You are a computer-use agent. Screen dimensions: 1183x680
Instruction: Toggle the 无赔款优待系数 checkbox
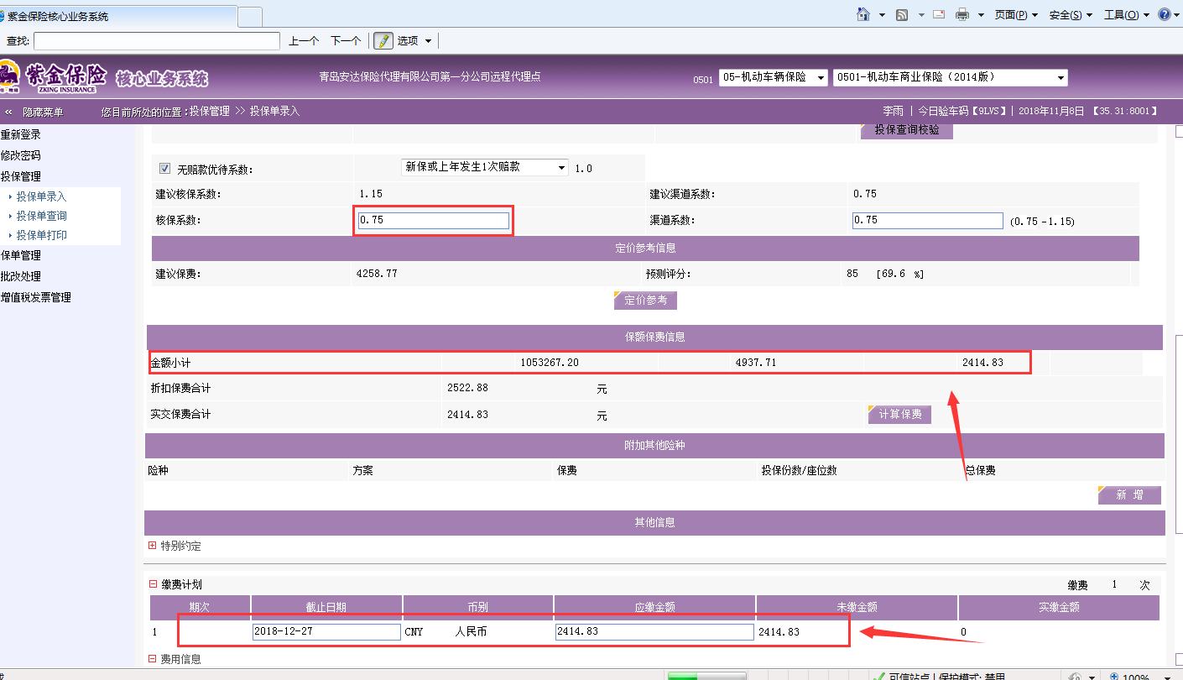pyautogui.click(x=164, y=168)
